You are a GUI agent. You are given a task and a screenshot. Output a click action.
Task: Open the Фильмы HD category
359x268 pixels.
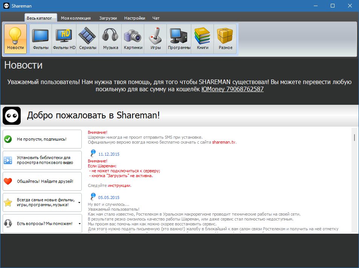64,39
